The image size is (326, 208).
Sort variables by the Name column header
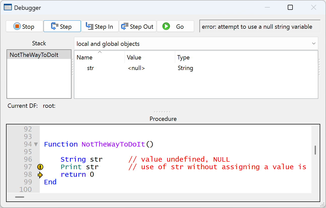85,57
